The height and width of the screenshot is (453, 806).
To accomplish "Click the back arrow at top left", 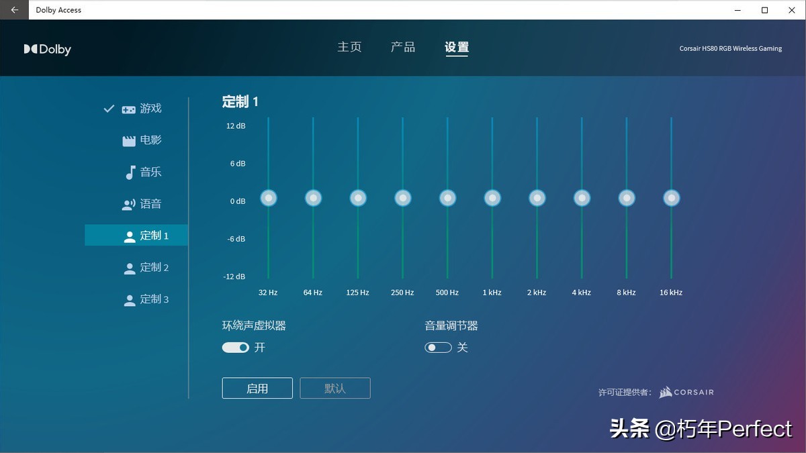I will click(x=13, y=9).
